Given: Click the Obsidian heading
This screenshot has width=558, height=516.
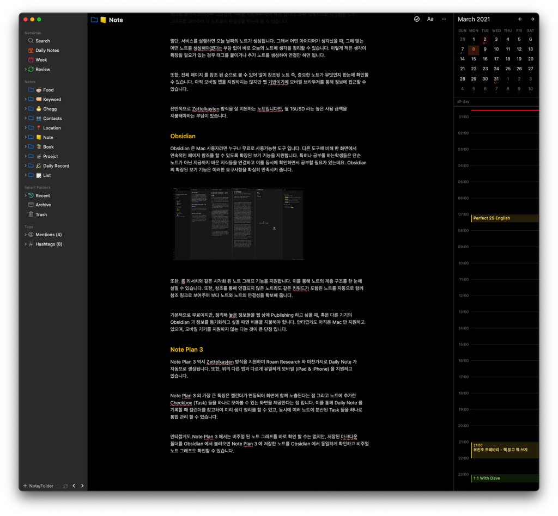Looking at the screenshot, I should pyautogui.click(x=183, y=136).
